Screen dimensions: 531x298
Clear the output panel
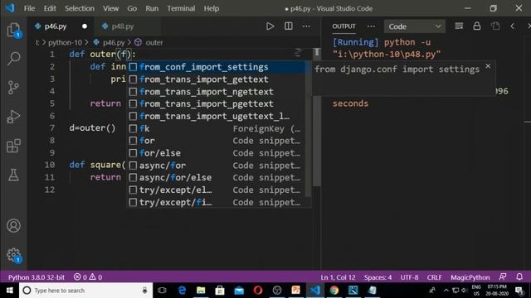(x=459, y=26)
